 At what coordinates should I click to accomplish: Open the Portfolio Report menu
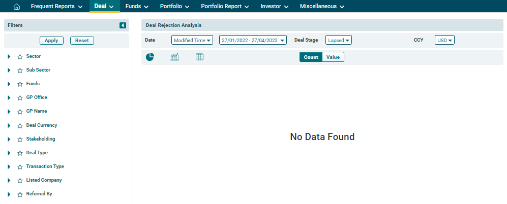tap(225, 7)
